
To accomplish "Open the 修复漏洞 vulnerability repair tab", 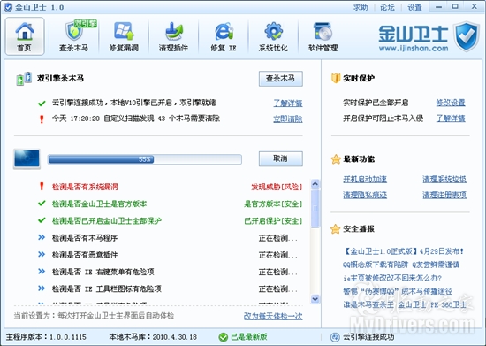I will pos(124,36).
